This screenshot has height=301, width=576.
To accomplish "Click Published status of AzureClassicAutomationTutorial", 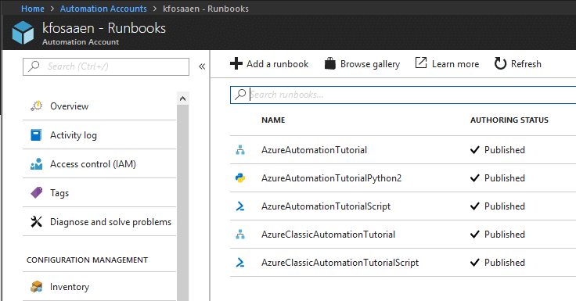I will [504, 235].
